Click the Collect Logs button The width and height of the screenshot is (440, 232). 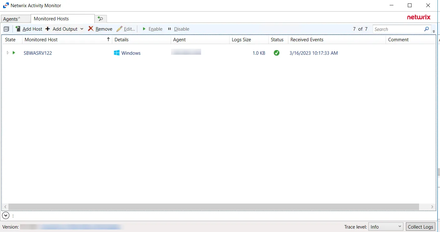[x=420, y=227]
